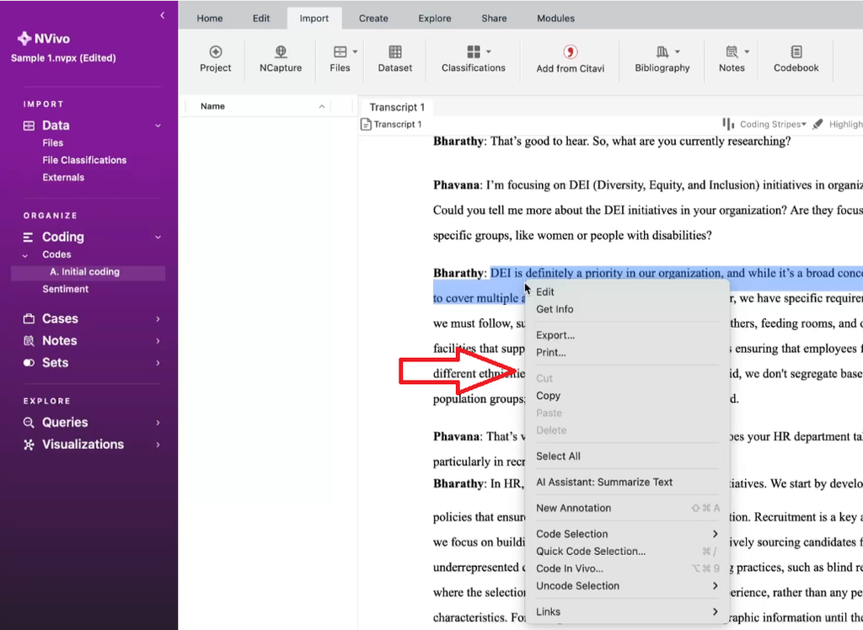Image resolution: width=863 pixels, height=630 pixels.
Task: Open Externals in sidebar
Action: pyautogui.click(x=63, y=178)
